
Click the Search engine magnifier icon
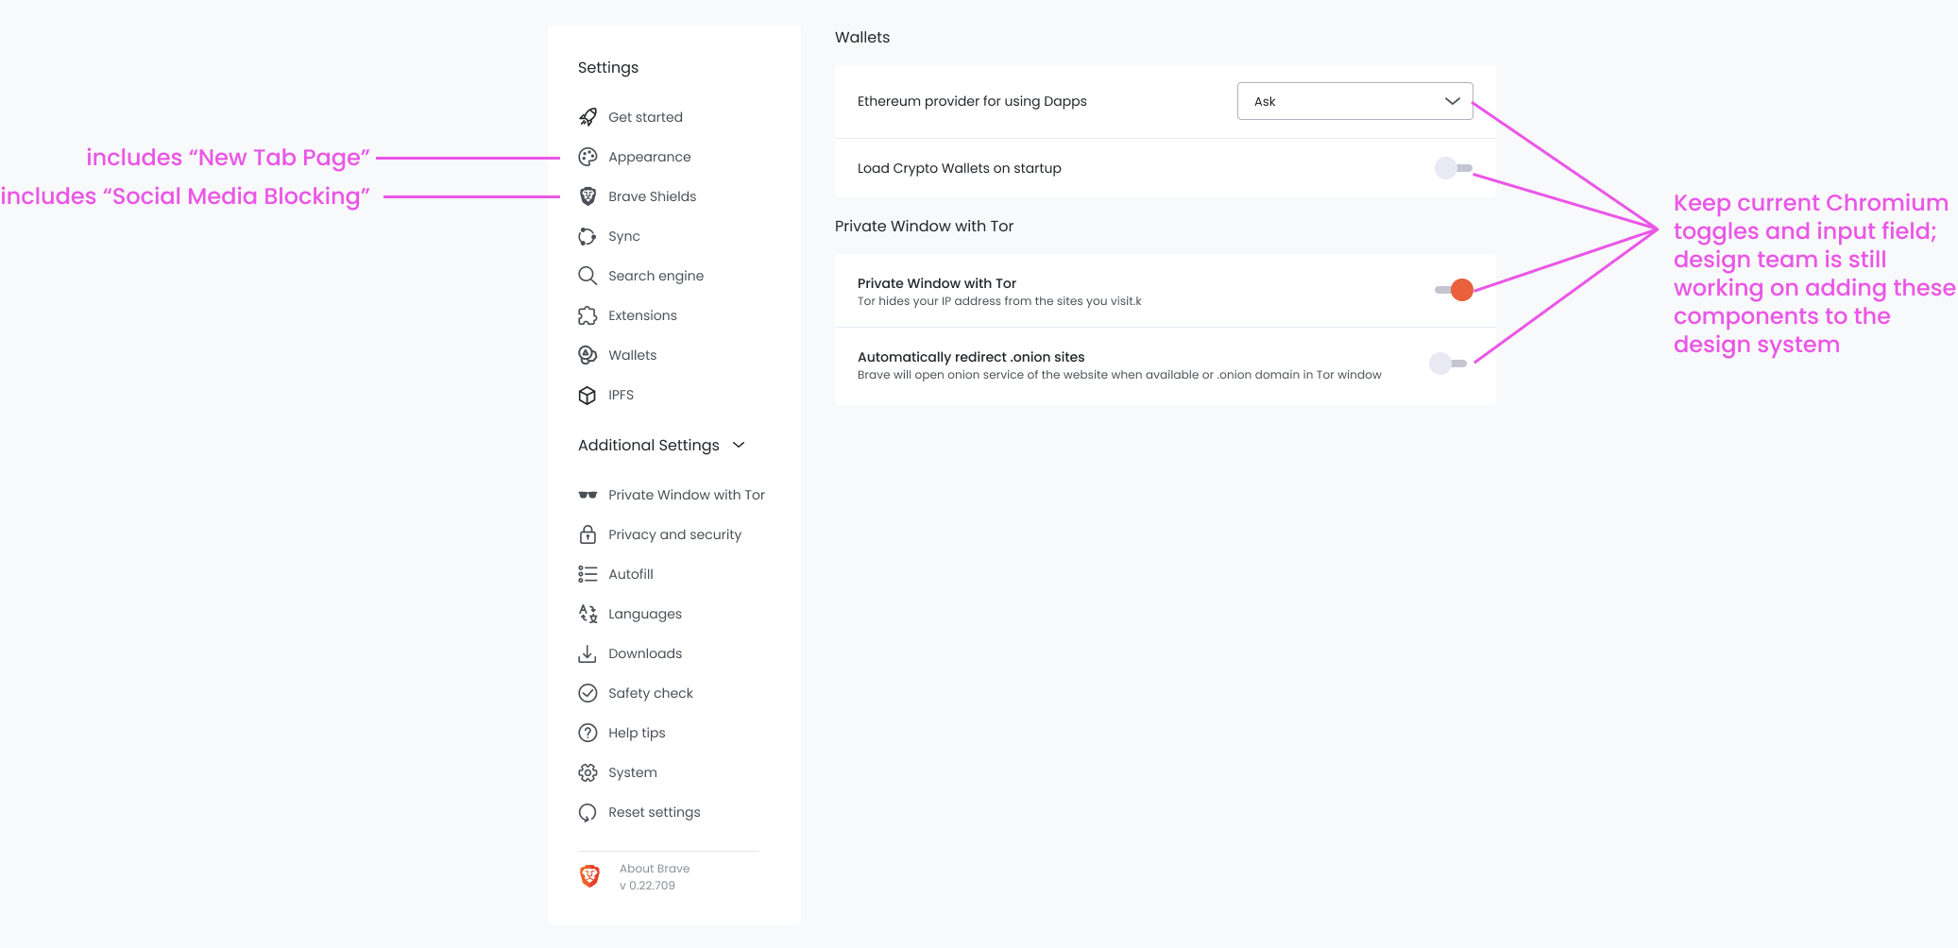coord(587,276)
